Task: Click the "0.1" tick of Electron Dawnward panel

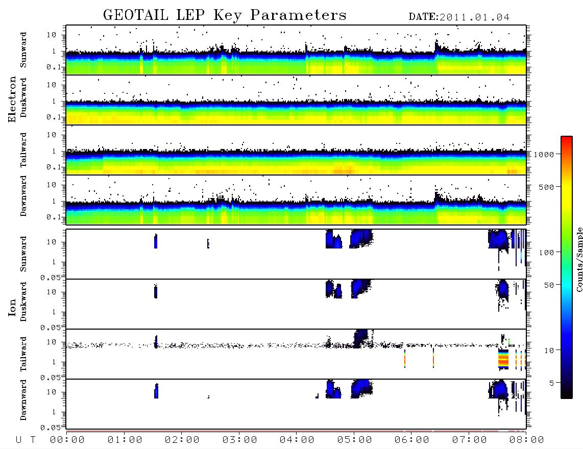Action: pyautogui.click(x=54, y=217)
